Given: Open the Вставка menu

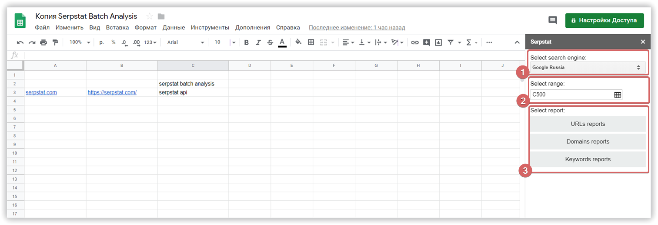Looking at the screenshot, I should tap(117, 27).
